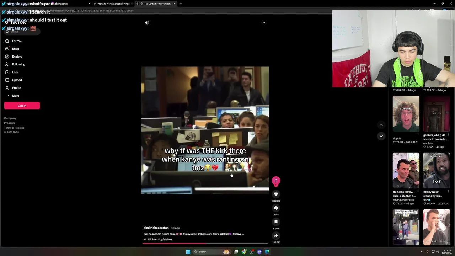Open the #kanyewest hashtag
Image resolution: width=455 pixels, height=256 pixels.
pyautogui.click(x=190, y=234)
